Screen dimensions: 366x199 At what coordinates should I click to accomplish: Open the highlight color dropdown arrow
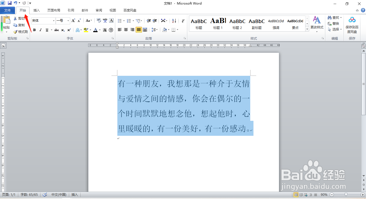coord(90,30)
